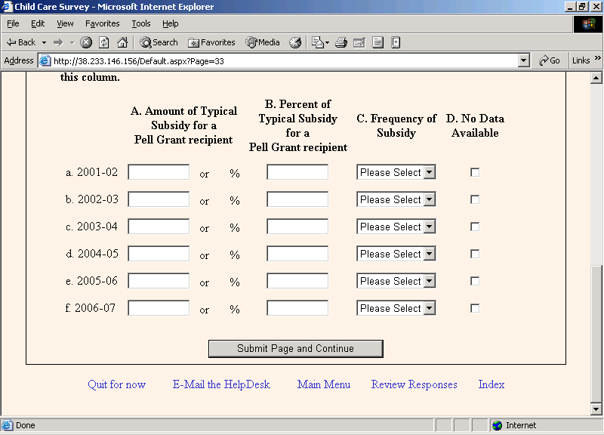
Task: Check No Data Available for 2001-02
Action: click(x=475, y=172)
